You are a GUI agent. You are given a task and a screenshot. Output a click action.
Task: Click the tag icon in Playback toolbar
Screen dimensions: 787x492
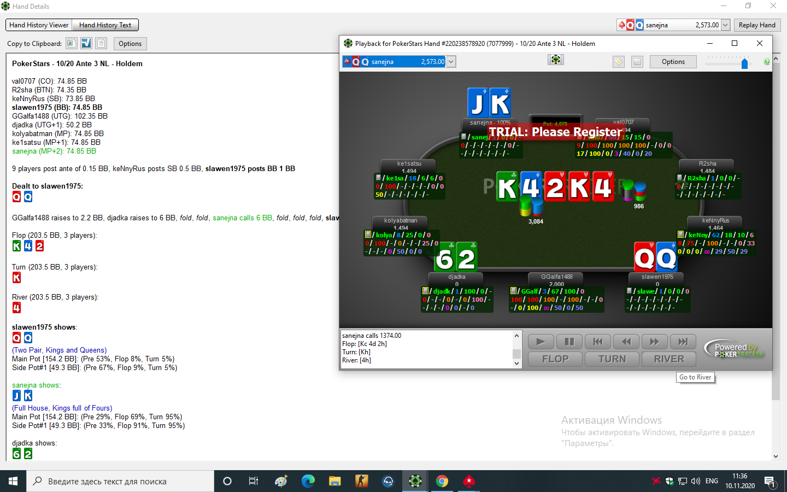pos(618,62)
